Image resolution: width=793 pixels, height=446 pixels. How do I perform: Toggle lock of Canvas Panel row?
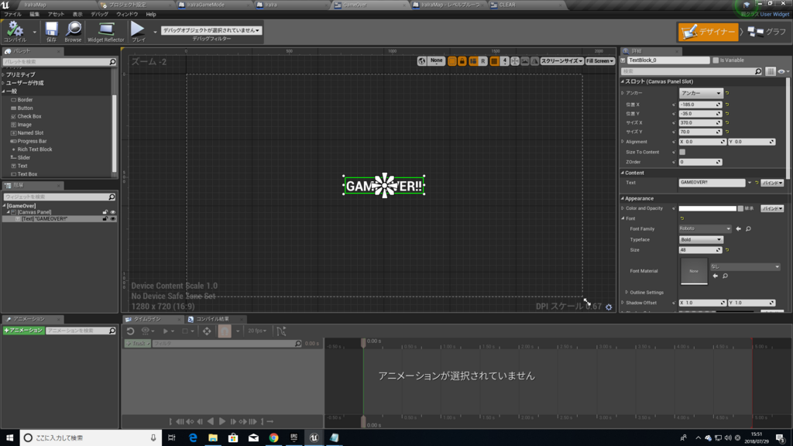point(105,212)
